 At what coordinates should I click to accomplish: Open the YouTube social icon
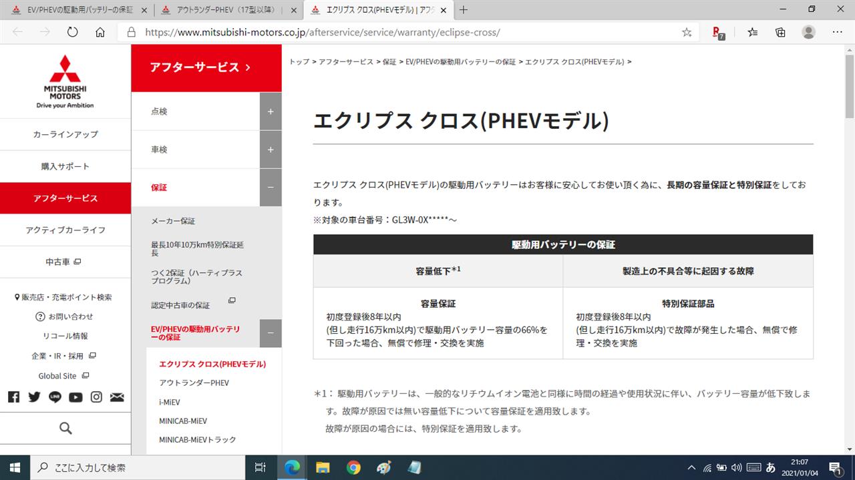click(x=75, y=397)
